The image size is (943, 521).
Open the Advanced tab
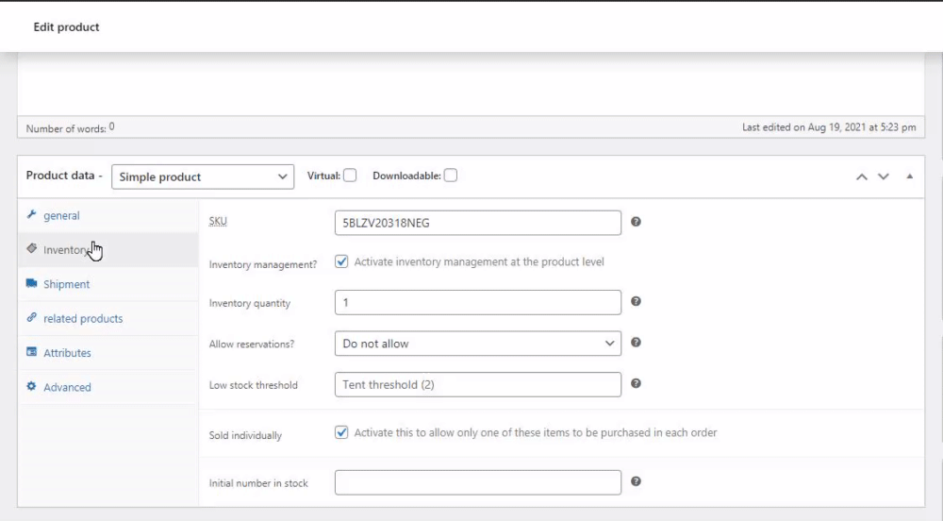[x=108, y=387]
